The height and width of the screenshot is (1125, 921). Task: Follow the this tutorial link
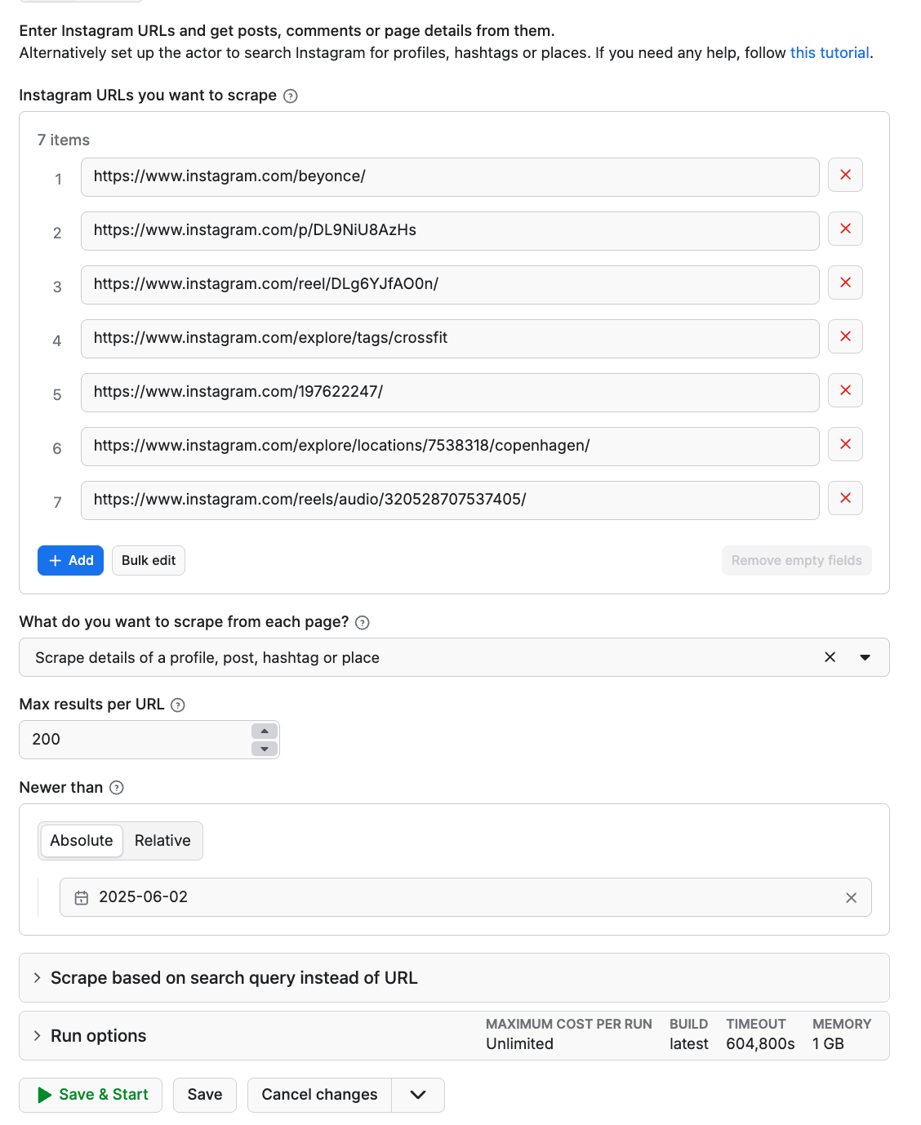[x=829, y=52]
